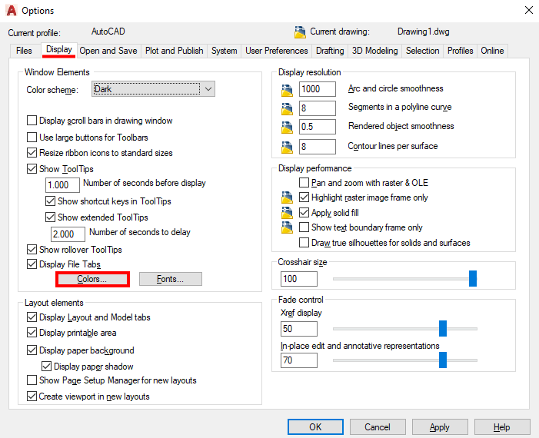Click the Number of seconds before display field
539x438 pixels.
(62, 185)
